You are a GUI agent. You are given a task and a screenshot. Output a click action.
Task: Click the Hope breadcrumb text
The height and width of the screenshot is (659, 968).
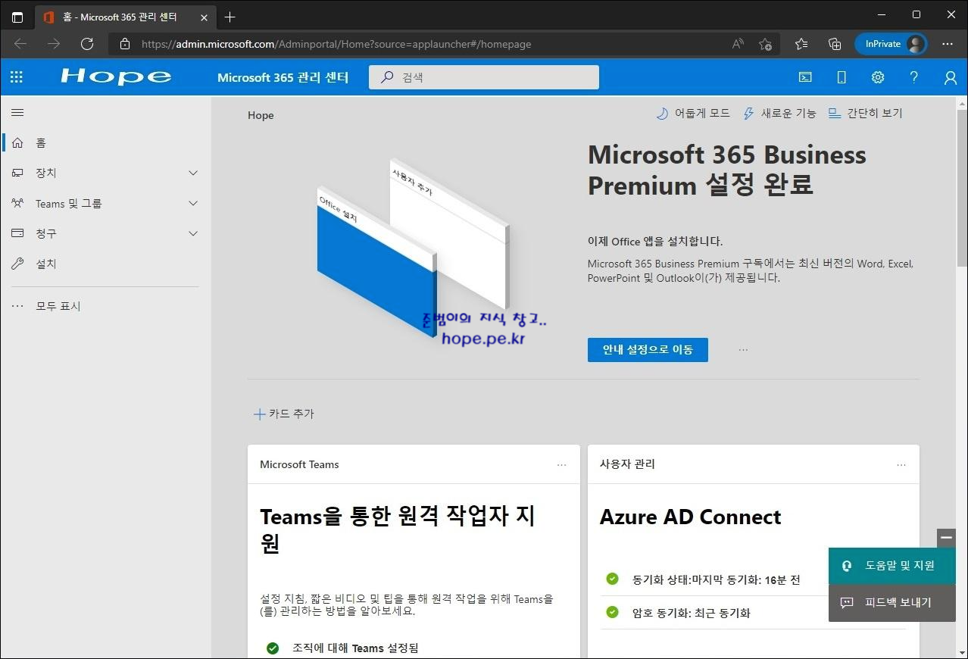261,115
